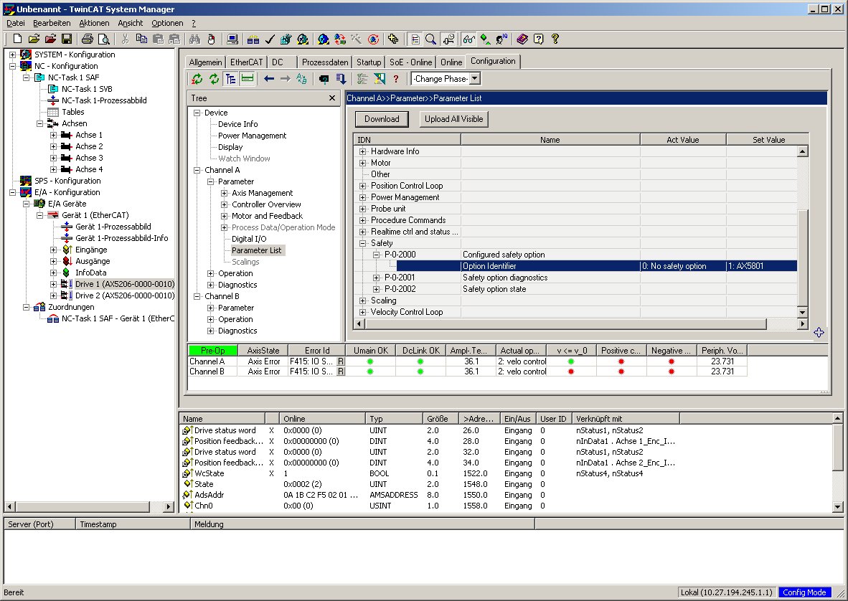Collapse Channel A node in tree
This screenshot has height=601, width=848.
(197, 170)
